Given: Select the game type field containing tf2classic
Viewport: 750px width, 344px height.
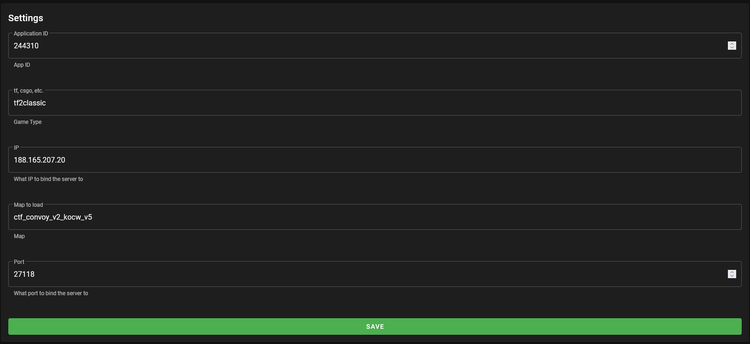Looking at the screenshot, I should tap(375, 103).
